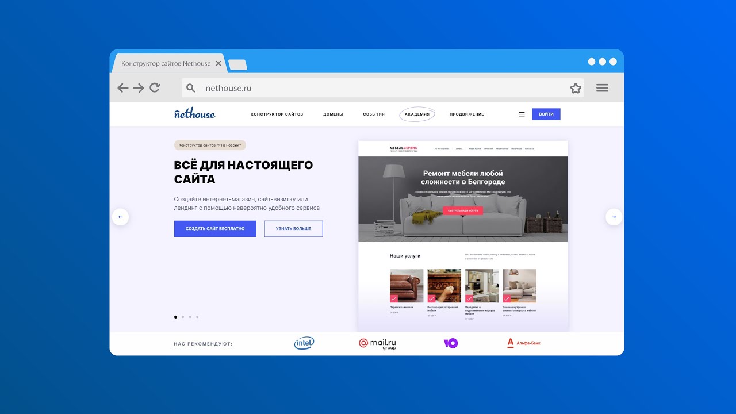
Task: Click the Войти button
Action: click(546, 114)
